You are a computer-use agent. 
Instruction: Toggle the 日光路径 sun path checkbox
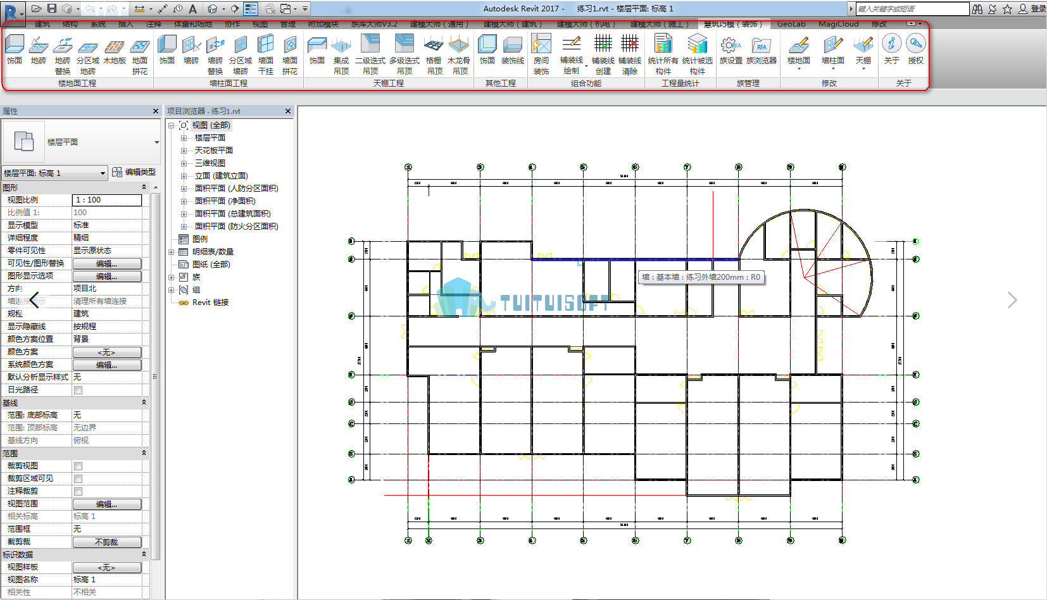(x=78, y=390)
